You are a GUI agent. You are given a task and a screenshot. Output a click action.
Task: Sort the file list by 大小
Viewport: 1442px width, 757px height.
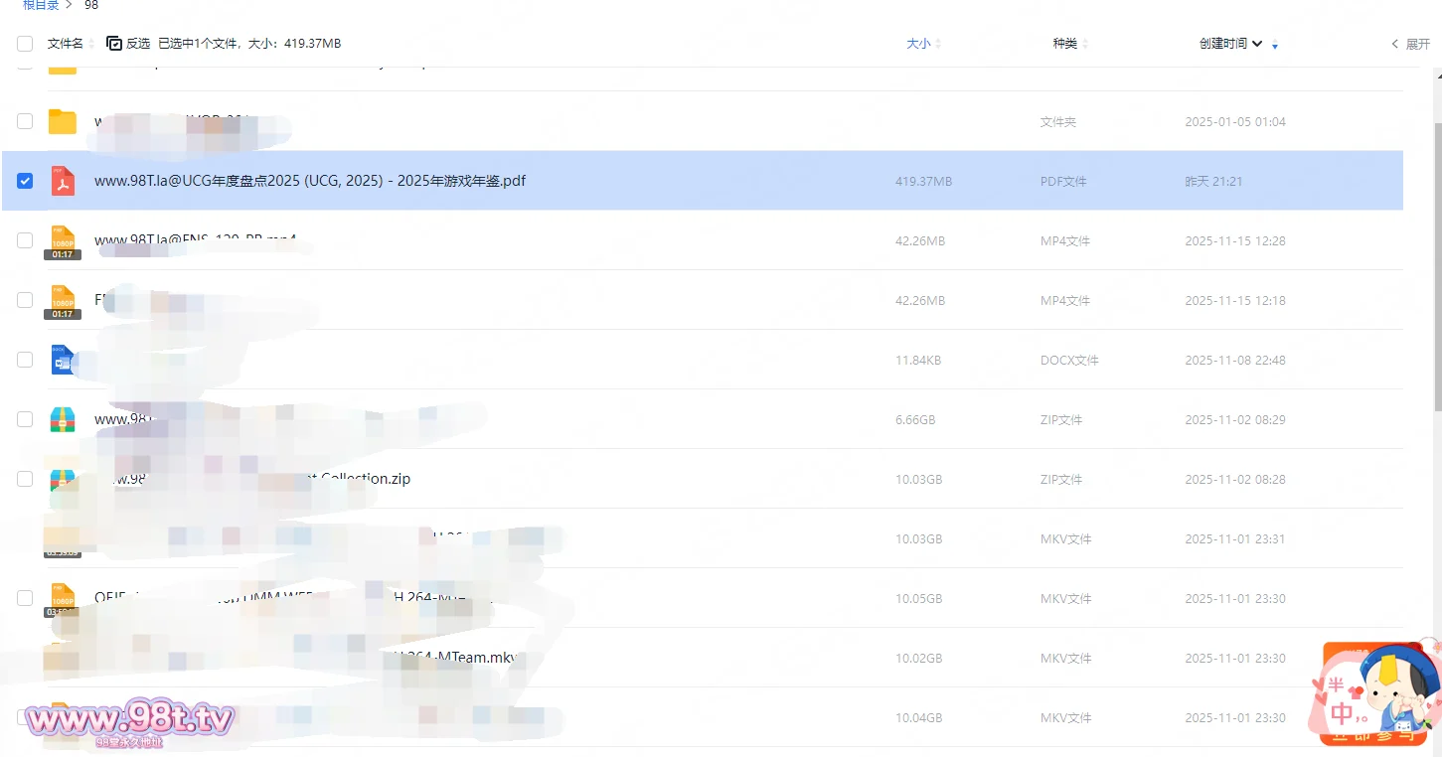click(x=918, y=44)
